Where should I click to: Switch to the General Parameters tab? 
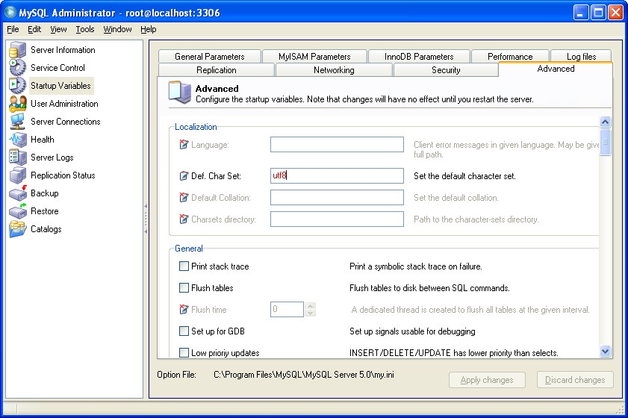(210, 57)
